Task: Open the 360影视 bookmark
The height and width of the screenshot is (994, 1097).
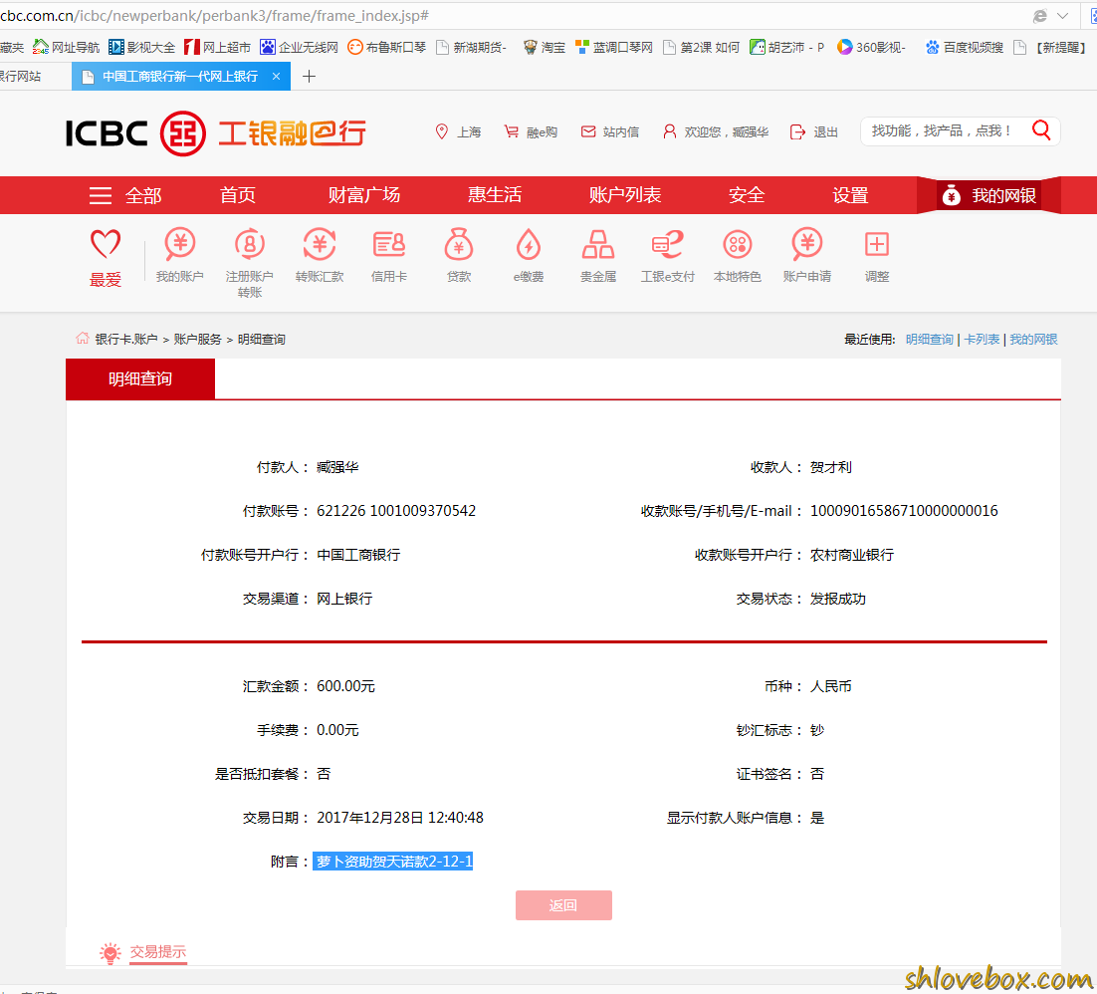Action: tap(872, 47)
